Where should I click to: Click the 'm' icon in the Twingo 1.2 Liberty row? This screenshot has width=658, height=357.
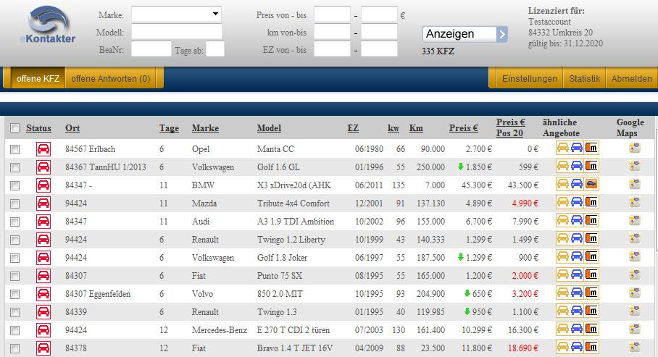(592, 238)
